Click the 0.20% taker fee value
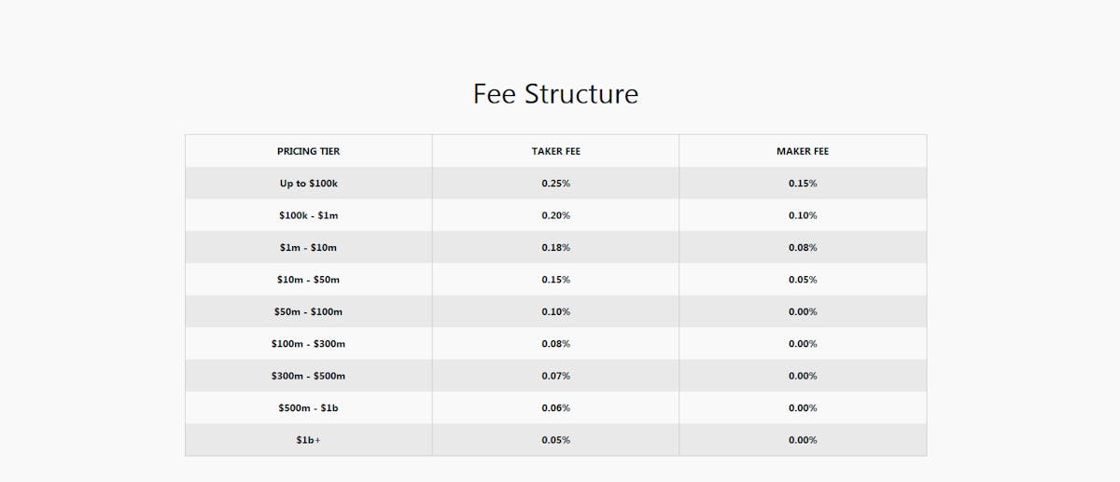Viewport: 1120px width, 482px height. 556,215
